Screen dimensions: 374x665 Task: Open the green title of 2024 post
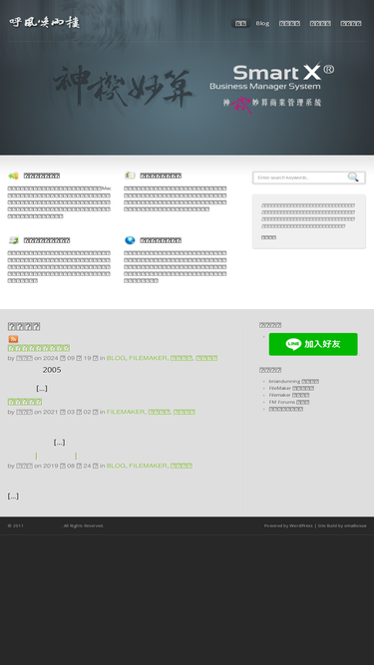39,348
